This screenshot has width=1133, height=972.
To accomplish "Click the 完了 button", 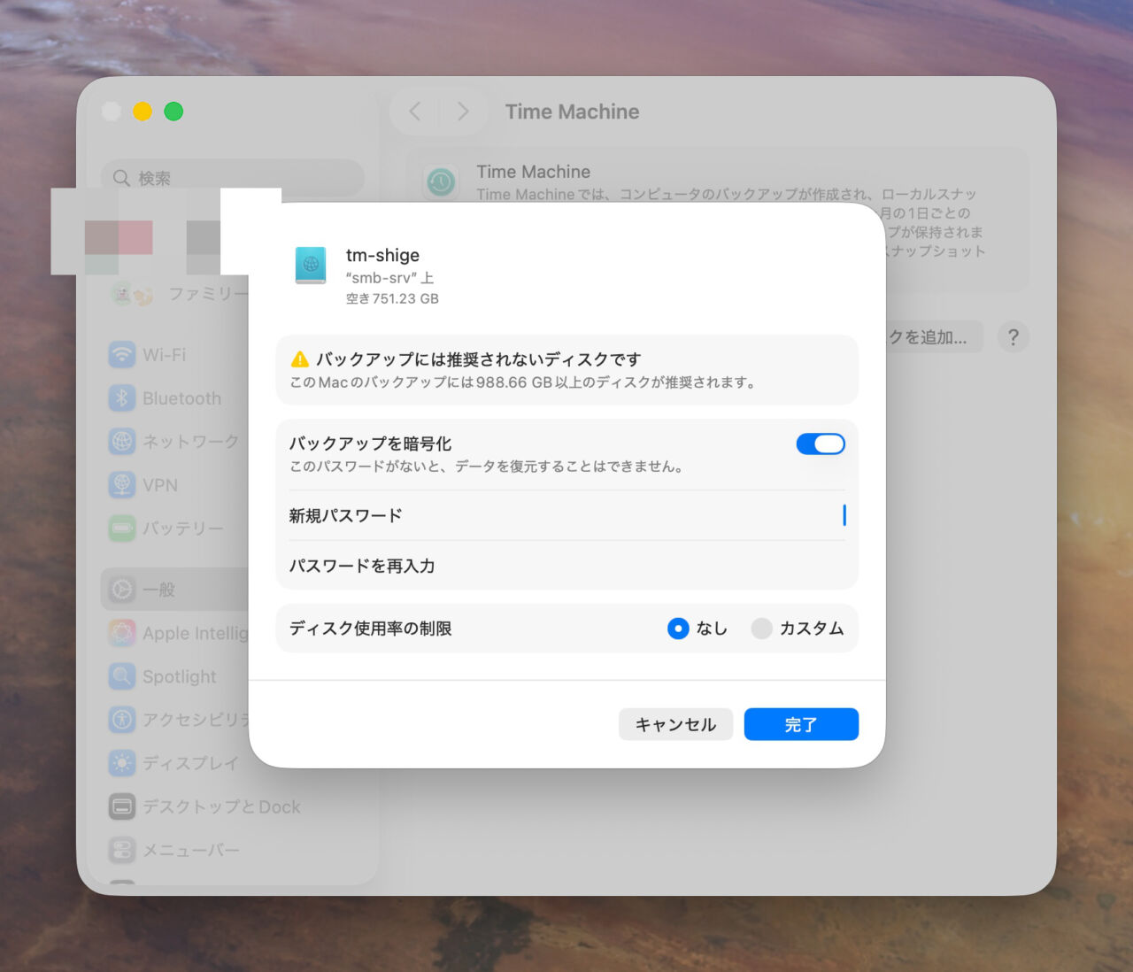I will (x=801, y=724).
